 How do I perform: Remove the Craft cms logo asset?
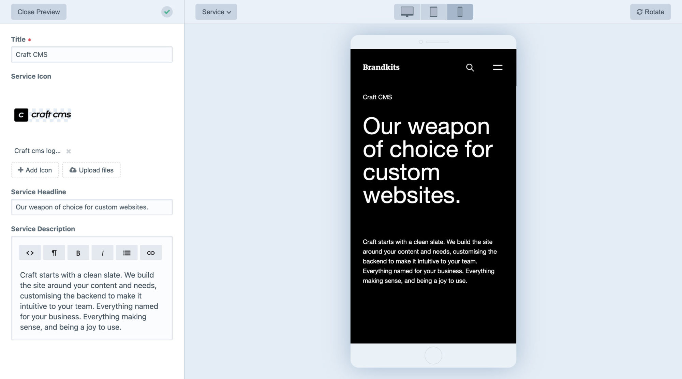pyautogui.click(x=69, y=151)
